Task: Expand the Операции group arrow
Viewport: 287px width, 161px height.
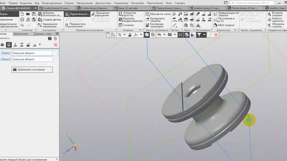Action: pyautogui.click(x=140, y=30)
